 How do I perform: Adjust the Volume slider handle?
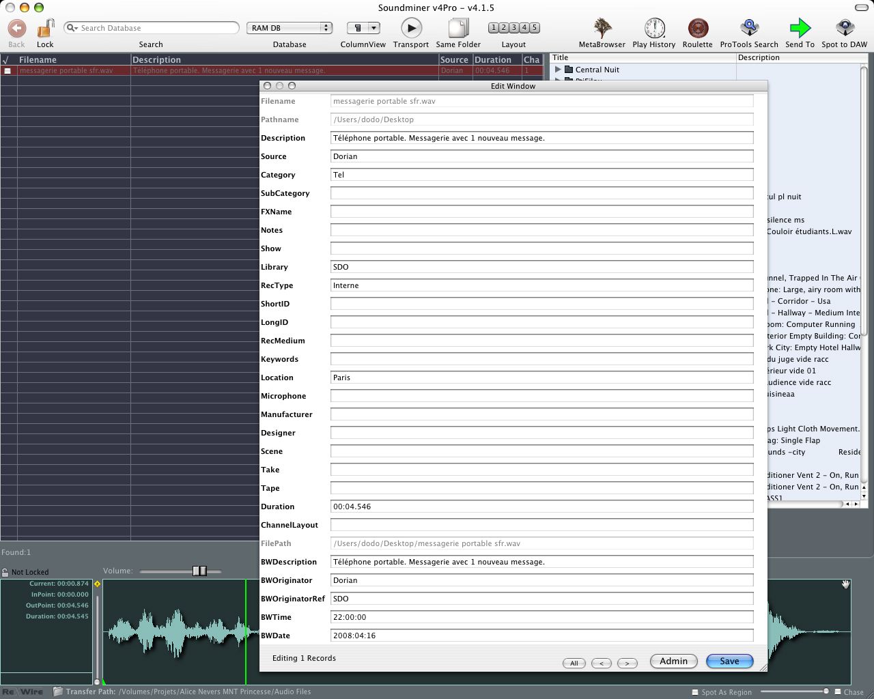pyautogui.click(x=199, y=571)
